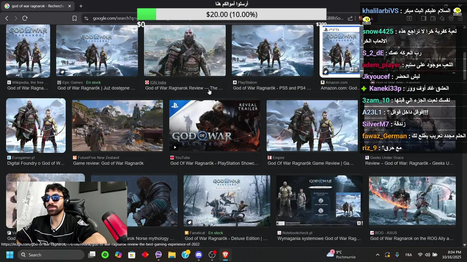Open Notebookcheck.pl system requirements image
Screen dimensions: 467x262
319,201
